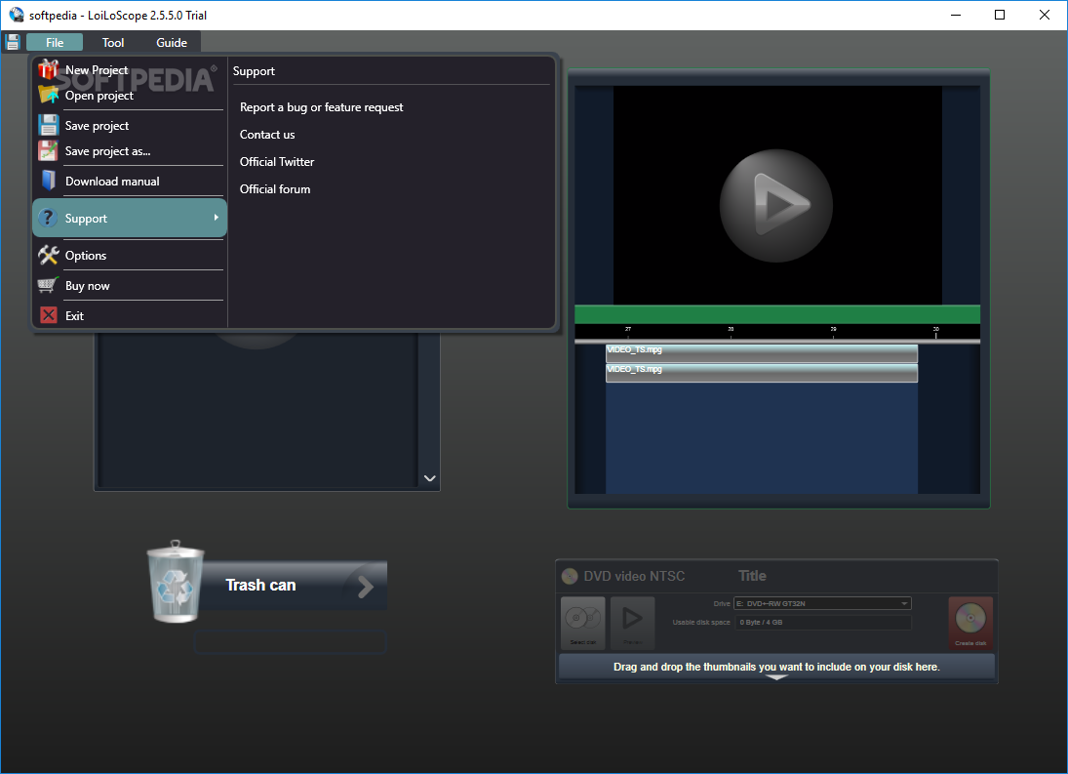Open the Drive dropdown
Image resolution: width=1068 pixels, height=774 pixels.
click(x=822, y=603)
